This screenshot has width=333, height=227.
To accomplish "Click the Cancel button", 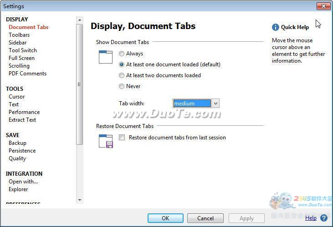I will (x=205, y=218).
